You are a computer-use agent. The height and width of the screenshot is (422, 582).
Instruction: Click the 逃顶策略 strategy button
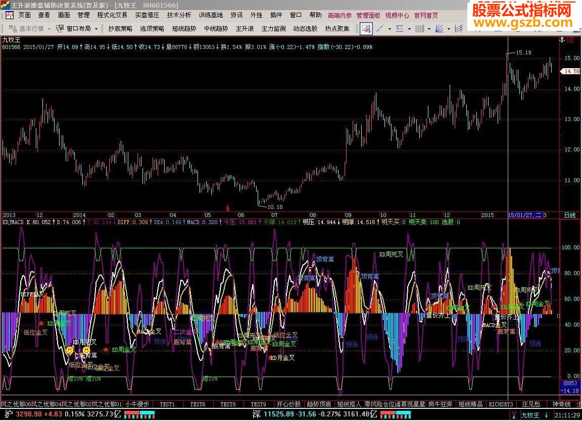tap(152, 29)
